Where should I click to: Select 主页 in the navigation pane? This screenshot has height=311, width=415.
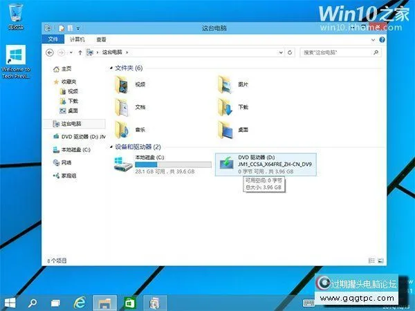click(62, 68)
